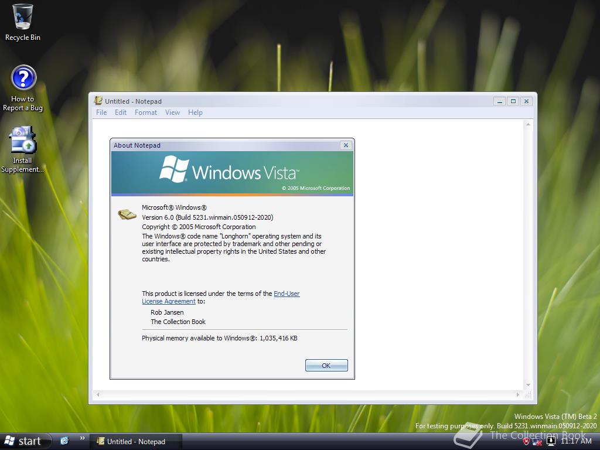Click OK in About Notepad dialog
The height and width of the screenshot is (450, 600).
tap(326, 366)
